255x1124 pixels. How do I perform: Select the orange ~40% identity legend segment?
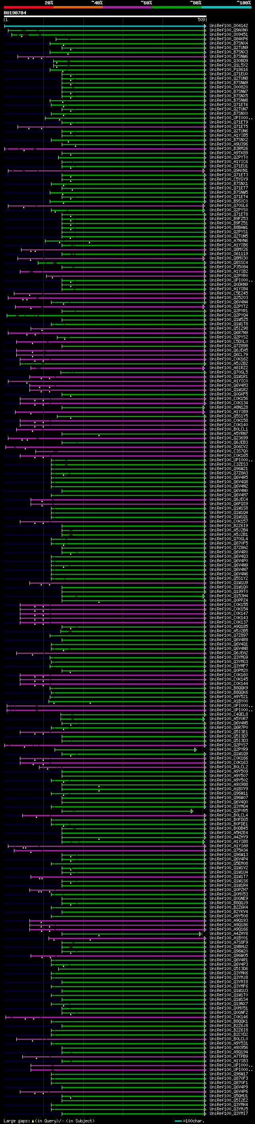[x=78, y=8]
